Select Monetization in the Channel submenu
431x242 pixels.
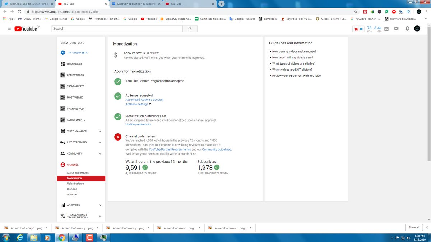click(x=81, y=178)
